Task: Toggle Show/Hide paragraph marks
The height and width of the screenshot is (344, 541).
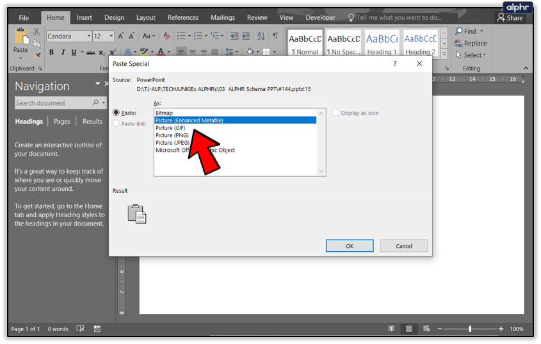Action: point(275,36)
